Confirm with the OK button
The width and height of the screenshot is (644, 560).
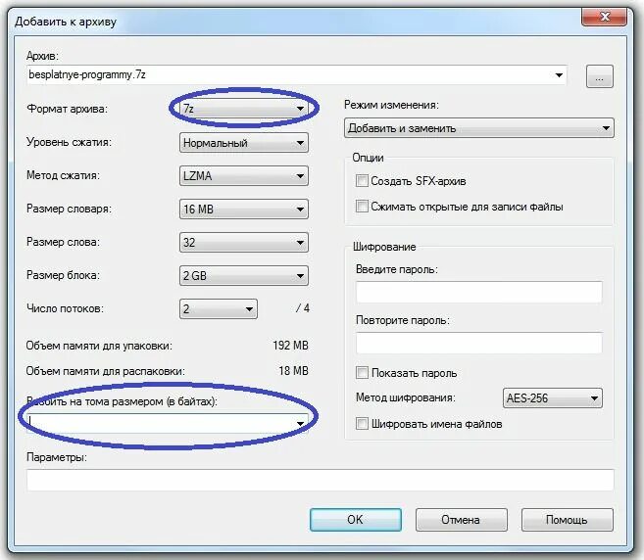[x=355, y=520]
